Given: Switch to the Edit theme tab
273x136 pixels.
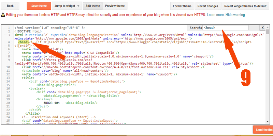Looking at the screenshot, I should click(92, 6).
